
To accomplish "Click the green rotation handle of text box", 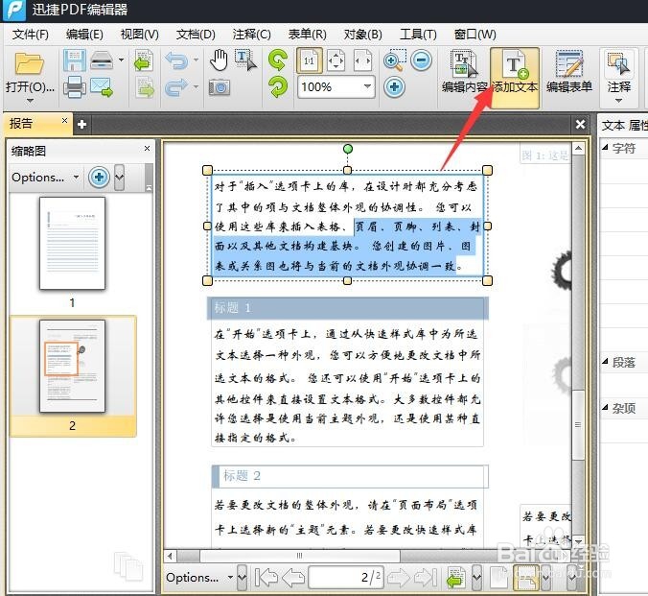I will [x=348, y=149].
